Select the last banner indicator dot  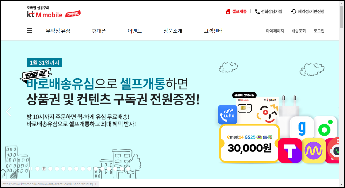pos(128,169)
